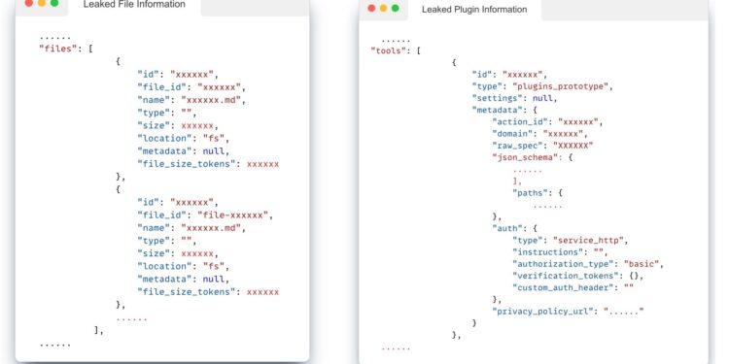Click "file_size_tokens" line in the first file object
Screen dimensions: 729x364
tap(208, 164)
